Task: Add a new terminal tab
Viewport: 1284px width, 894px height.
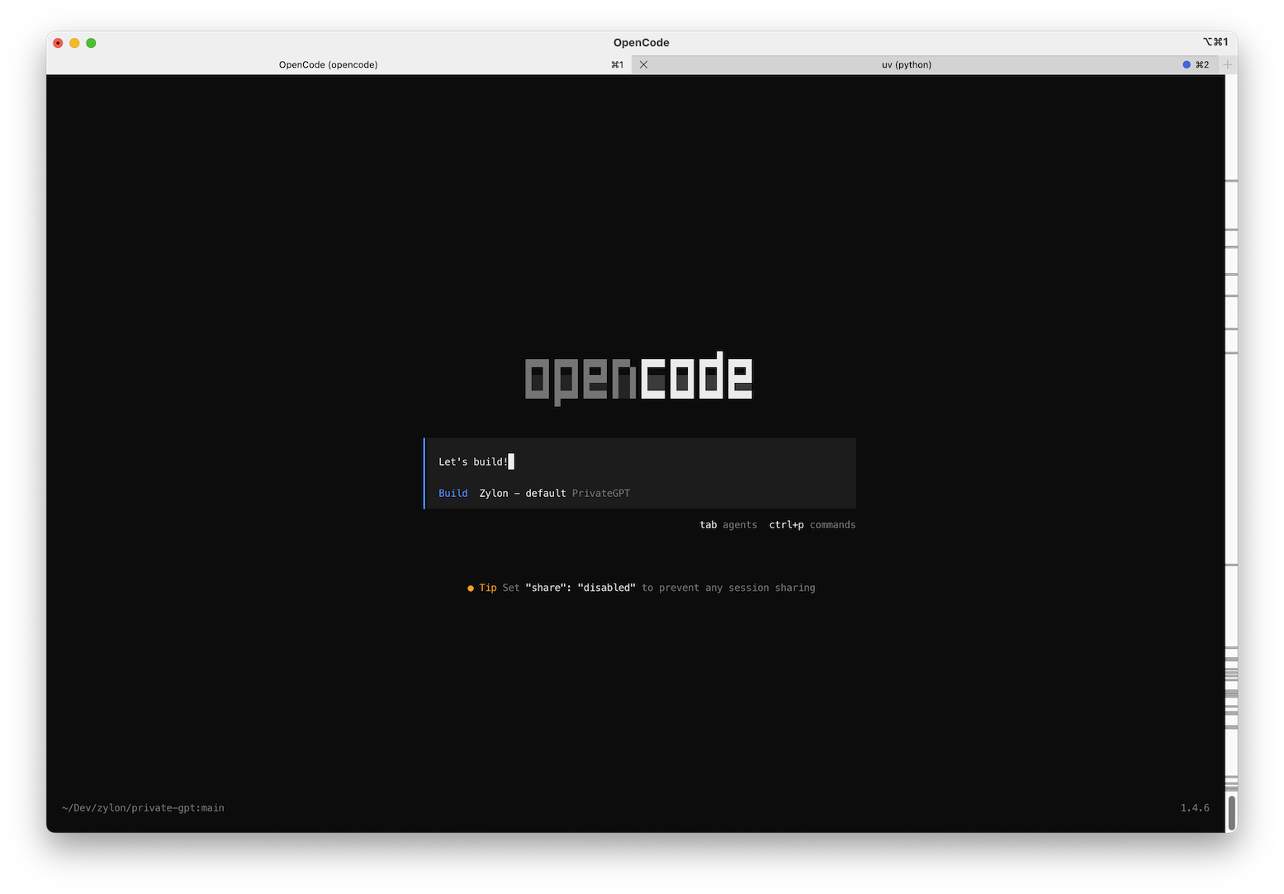Action: (1228, 64)
